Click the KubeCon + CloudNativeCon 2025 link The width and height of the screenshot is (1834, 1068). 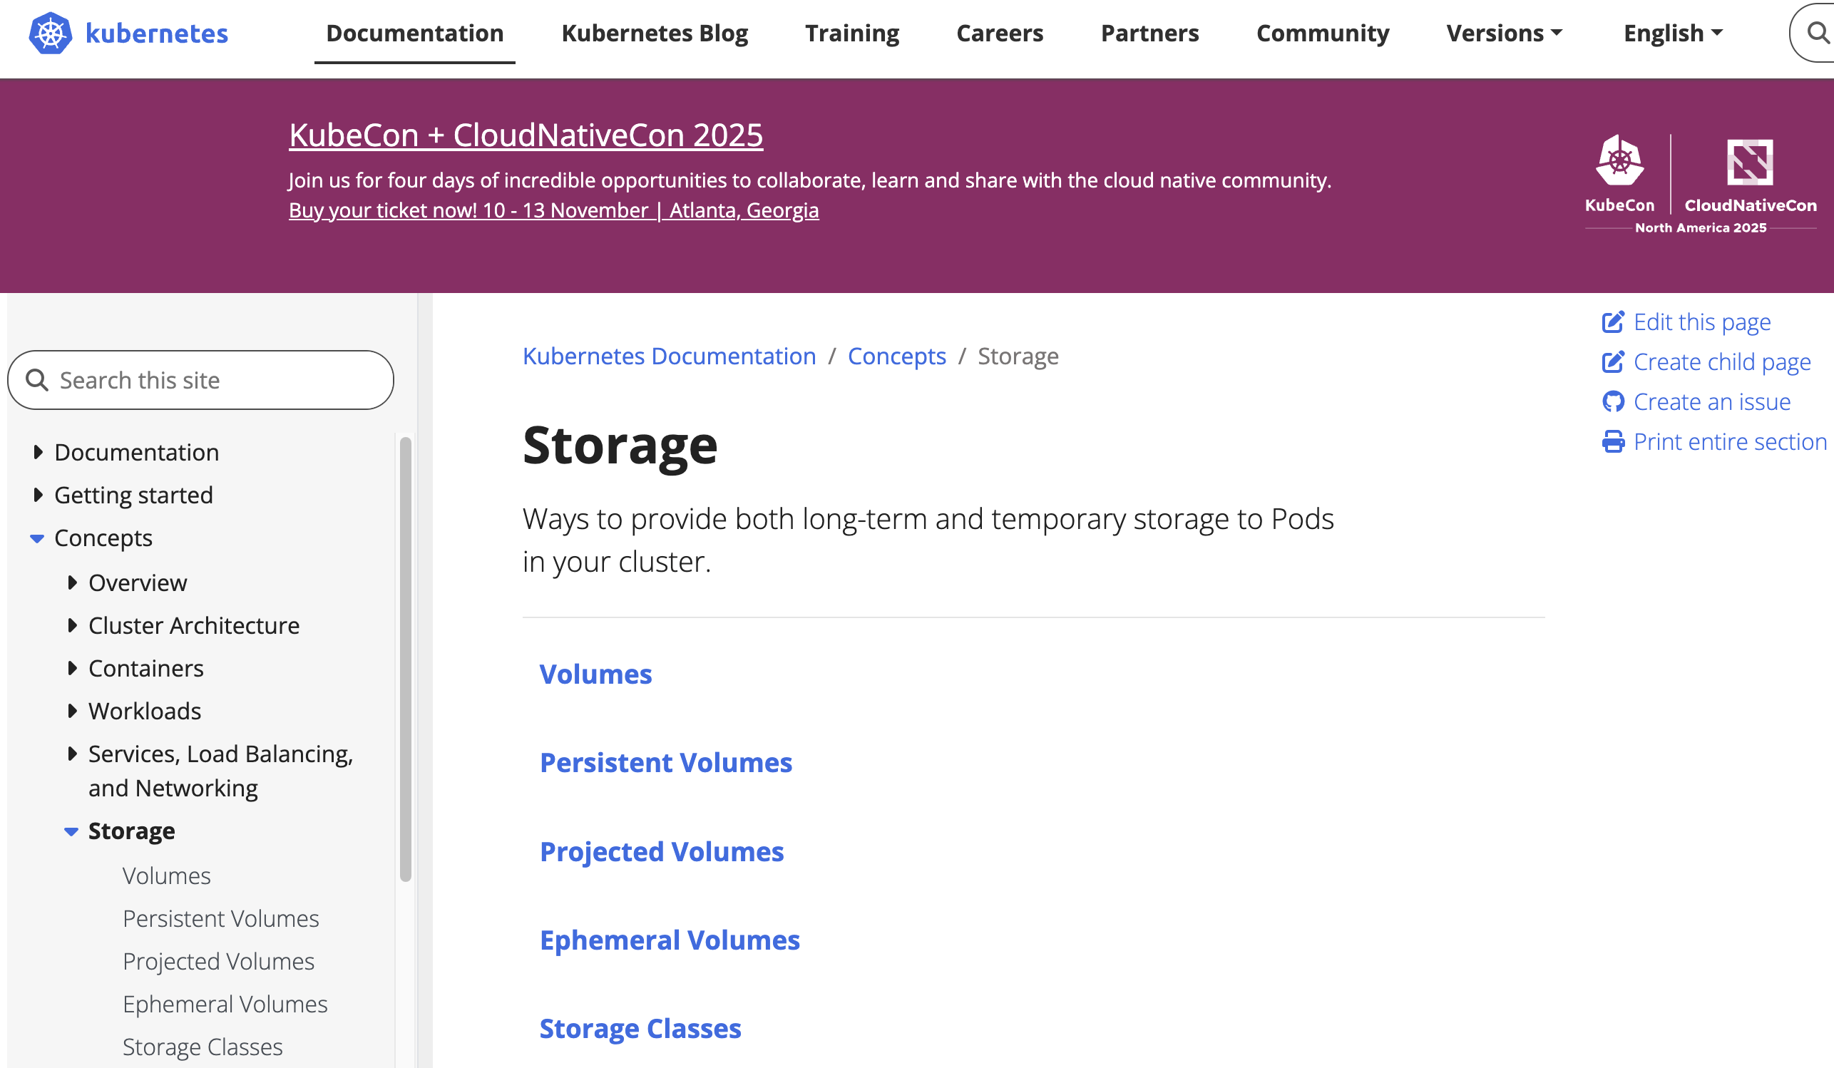point(526,135)
